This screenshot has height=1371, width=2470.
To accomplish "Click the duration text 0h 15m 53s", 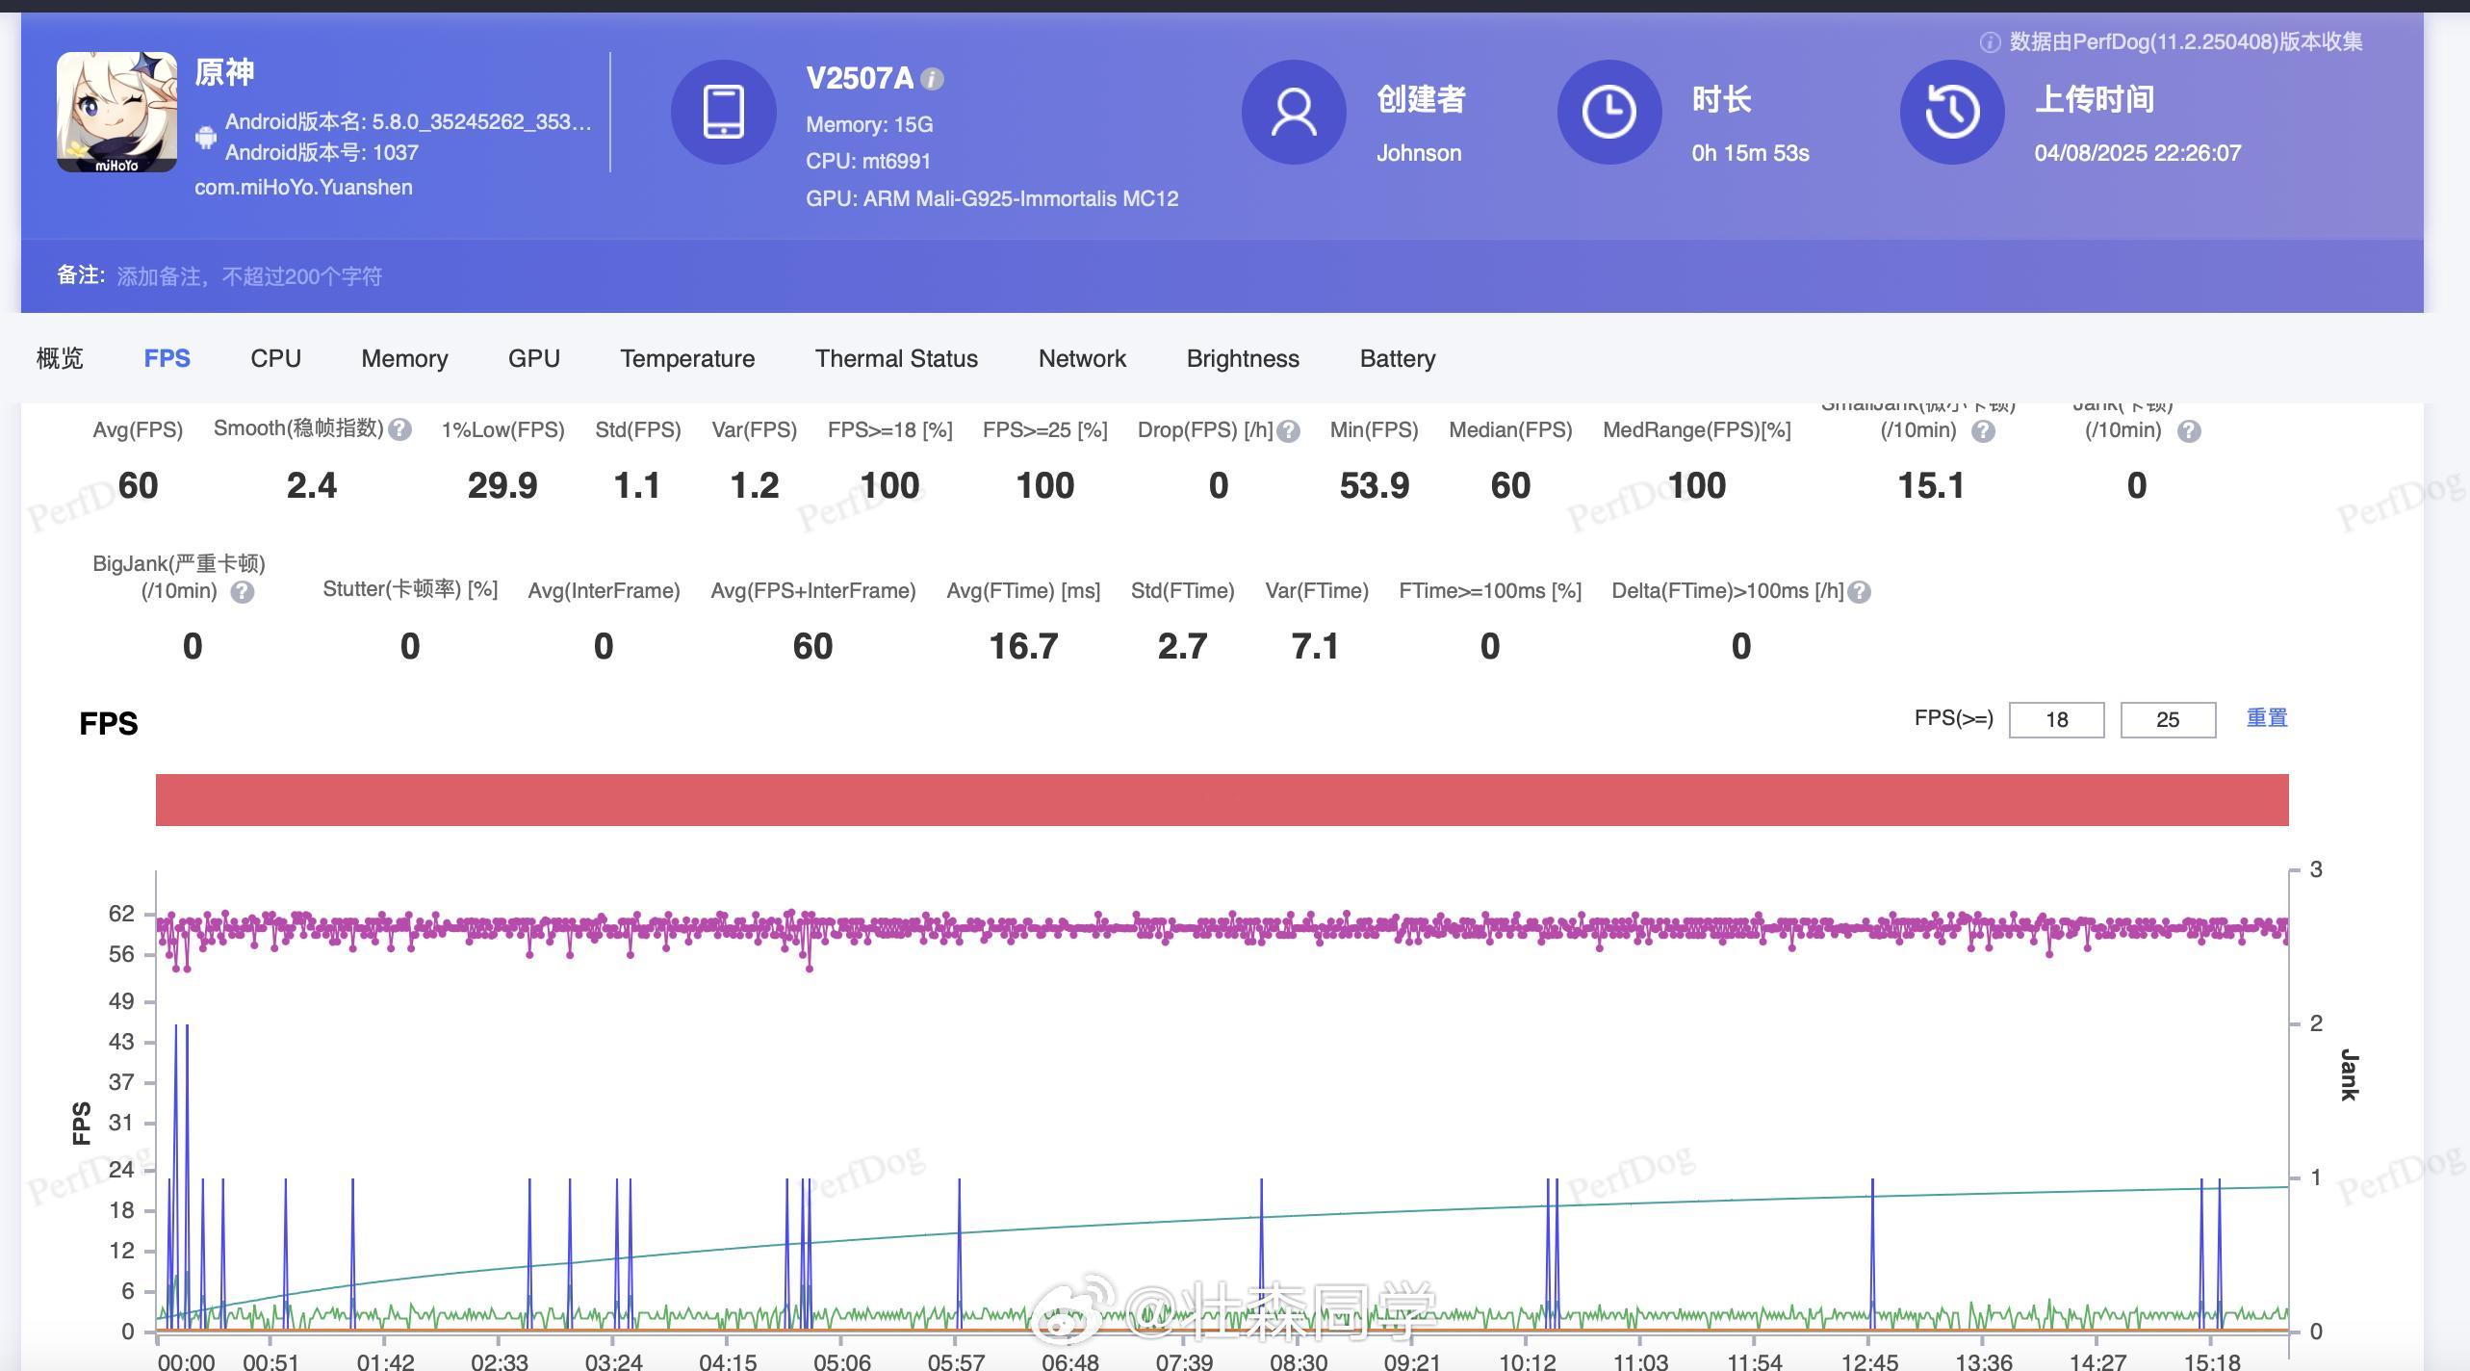I will click(x=1750, y=153).
